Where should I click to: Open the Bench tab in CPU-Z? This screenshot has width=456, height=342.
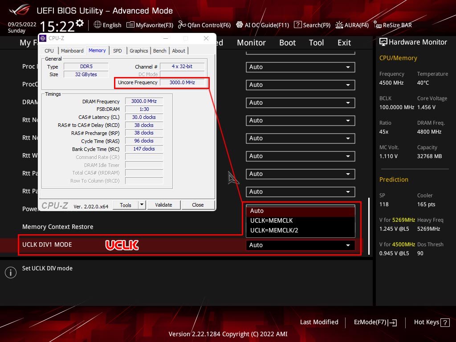coord(160,51)
